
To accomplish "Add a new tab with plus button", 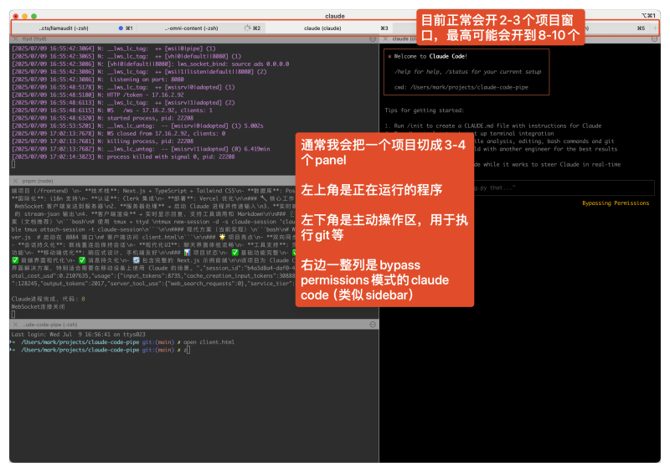I will coord(655,28).
